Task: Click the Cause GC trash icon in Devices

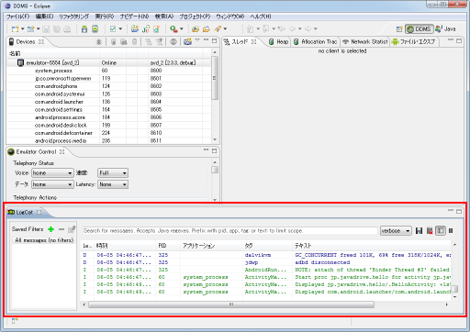Action: [134, 42]
